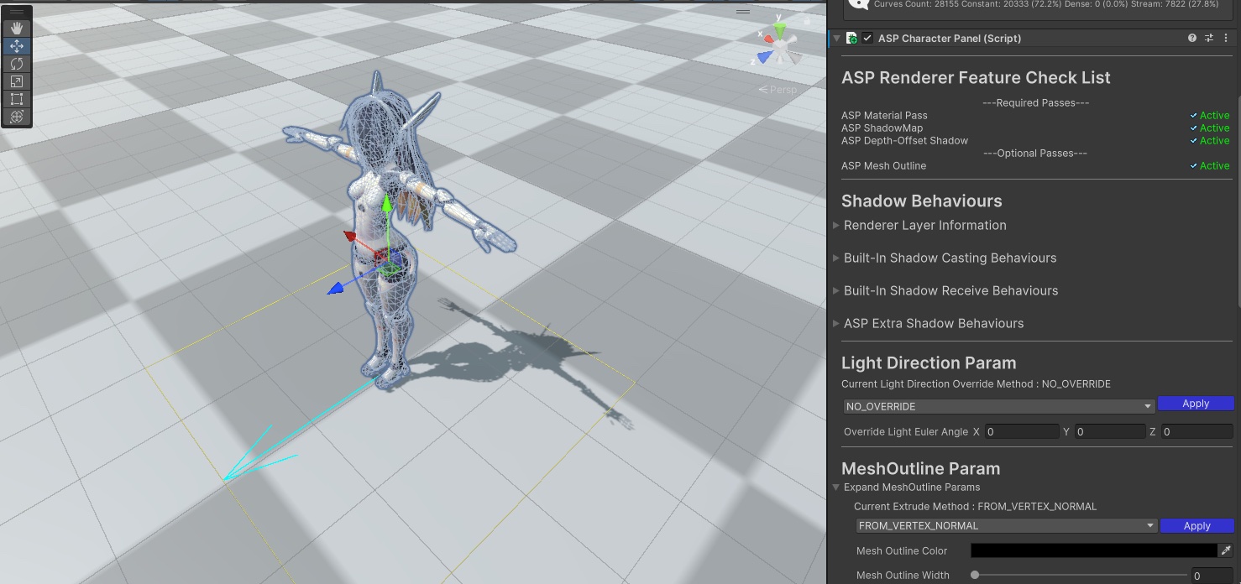Screen dimensions: 1241x584
Task: Apply the light direction override method
Action: 1196,404
